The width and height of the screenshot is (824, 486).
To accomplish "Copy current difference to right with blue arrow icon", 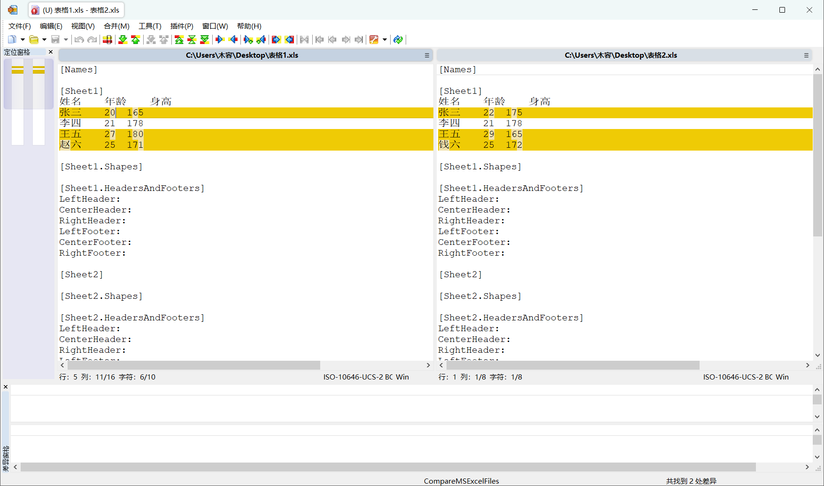I will click(x=220, y=39).
